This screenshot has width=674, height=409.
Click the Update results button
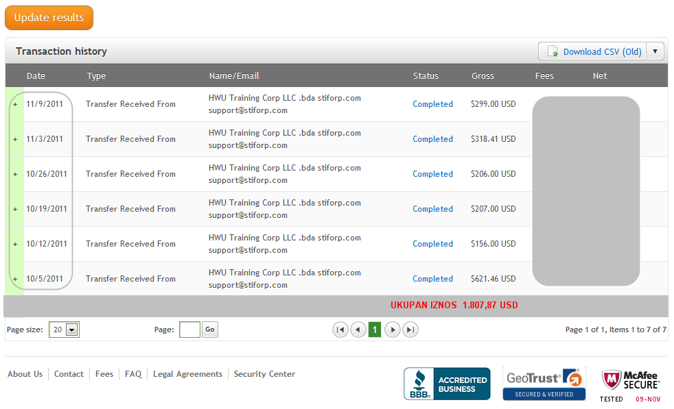pos(49,18)
